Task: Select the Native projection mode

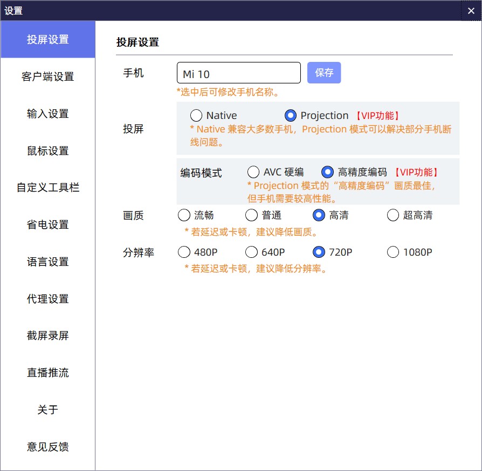Action: pos(196,115)
